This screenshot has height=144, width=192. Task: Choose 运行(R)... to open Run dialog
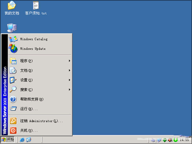(x=40, y=109)
